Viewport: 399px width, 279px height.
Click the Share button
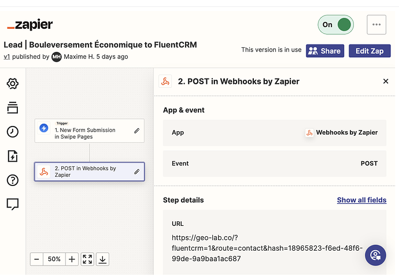pyautogui.click(x=325, y=51)
